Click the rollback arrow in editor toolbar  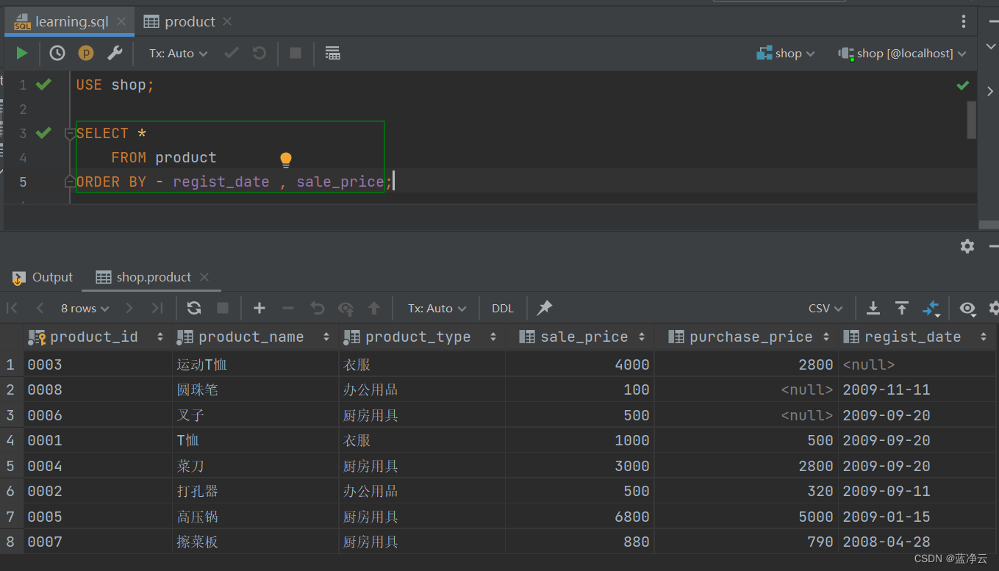(x=259, y=53)
